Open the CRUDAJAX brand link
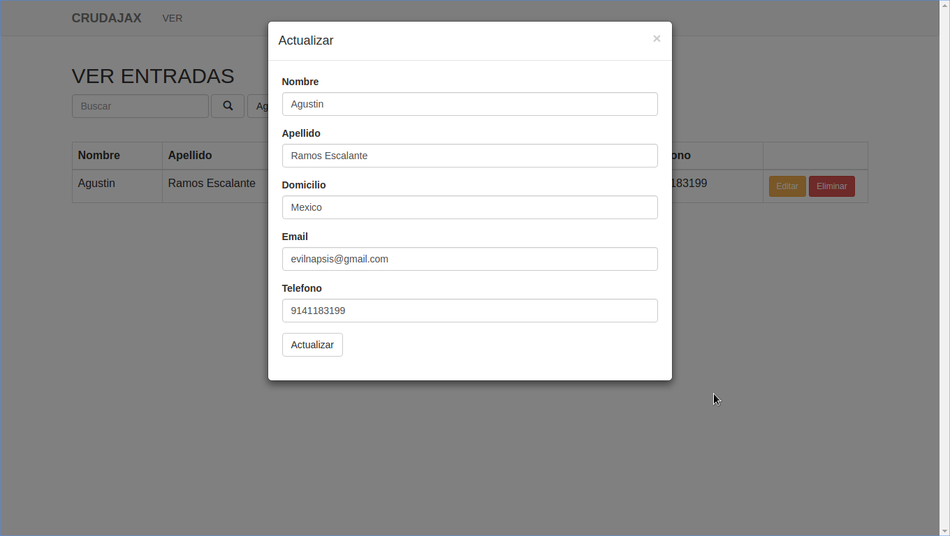This screenshot has height=536, width=950. point(106,18)
